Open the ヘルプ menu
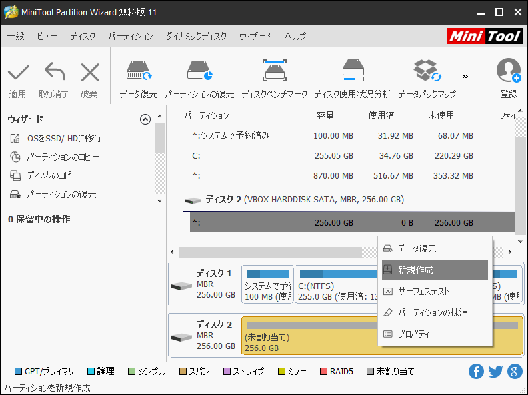 pos(295,36)
